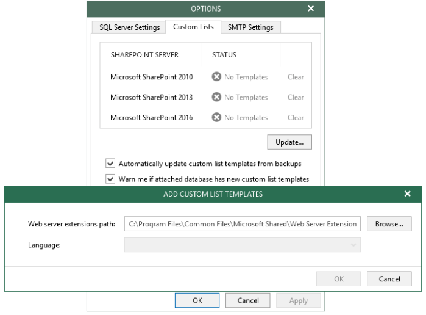Click Cancel in the Options dialog
Screen dimensions: 426x315
point(248,300)
